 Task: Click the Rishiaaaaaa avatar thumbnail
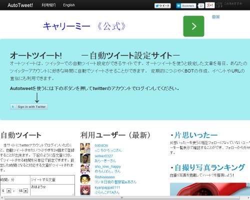pos(85,179)
